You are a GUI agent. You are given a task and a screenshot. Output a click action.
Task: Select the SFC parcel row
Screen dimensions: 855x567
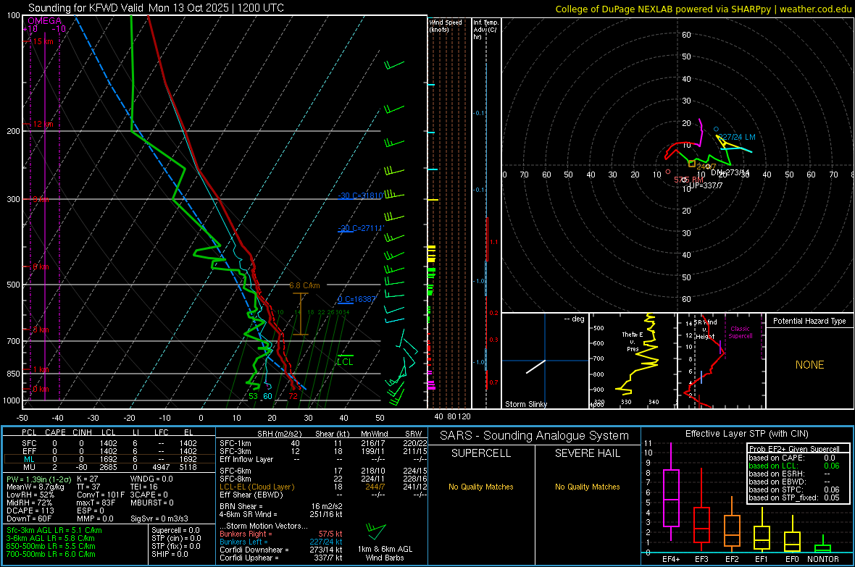coord(109,443)
